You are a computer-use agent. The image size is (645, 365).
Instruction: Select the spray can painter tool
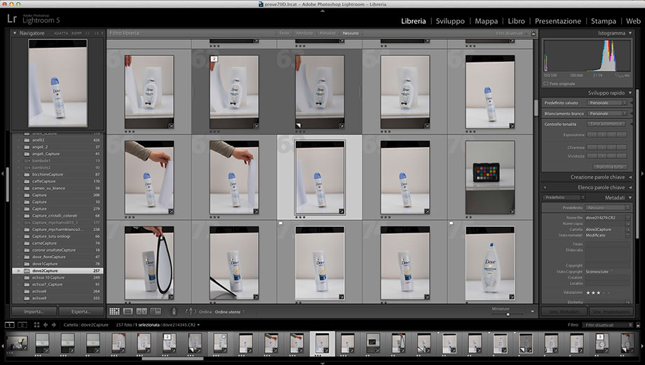174,312
